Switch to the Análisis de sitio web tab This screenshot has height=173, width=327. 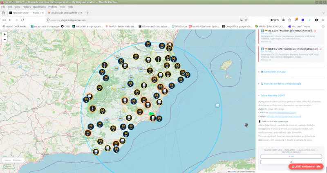(x=65, y=13)
